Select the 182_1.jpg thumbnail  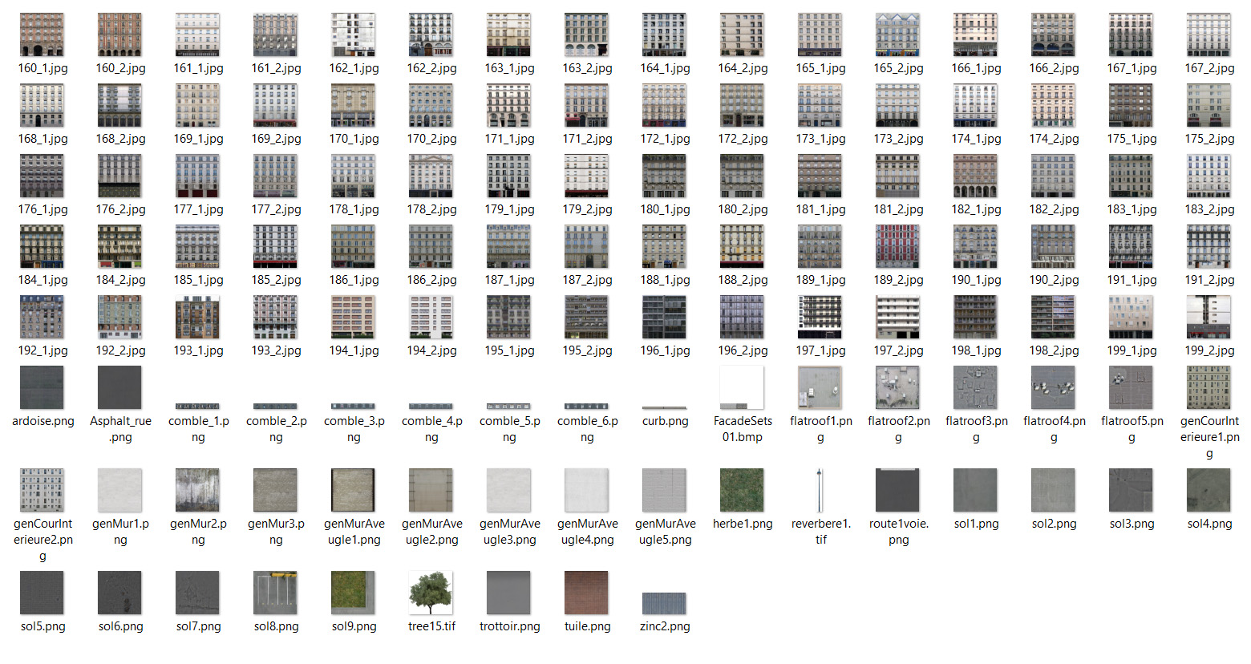click(x=975, y=176)
